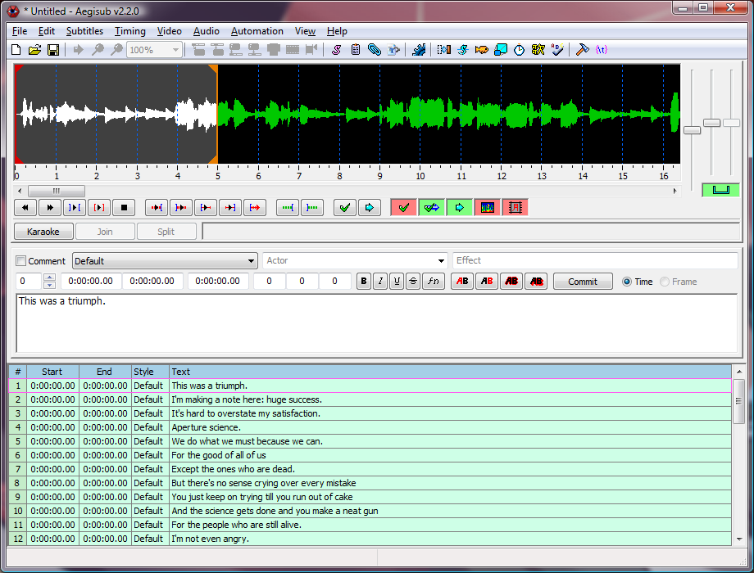Open the Styles Manager icon
This screenshot has height=573, width=754.
[336, 50]
